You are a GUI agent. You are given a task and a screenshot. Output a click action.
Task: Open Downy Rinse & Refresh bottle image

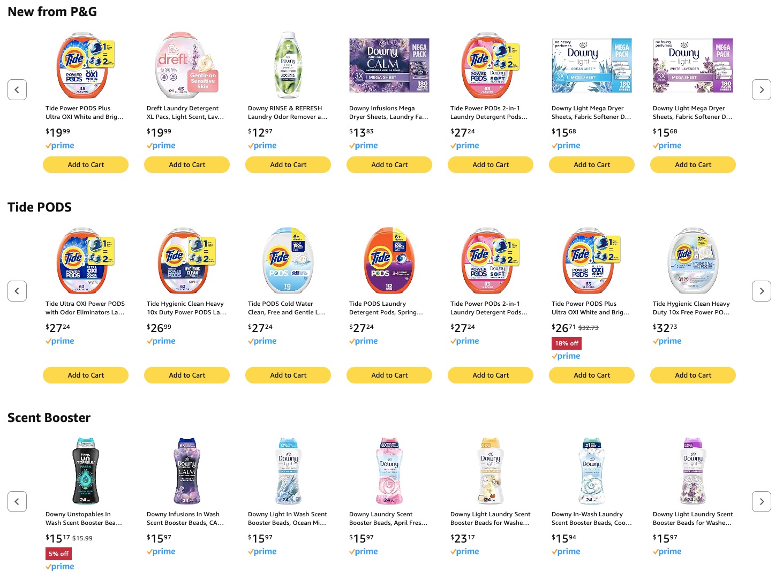click(x=288, y=65)
